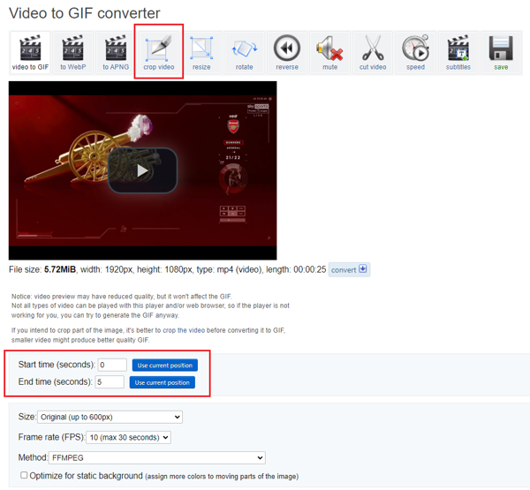Open the rotate tool
The image size is (530, 490).
click(244, 53)
